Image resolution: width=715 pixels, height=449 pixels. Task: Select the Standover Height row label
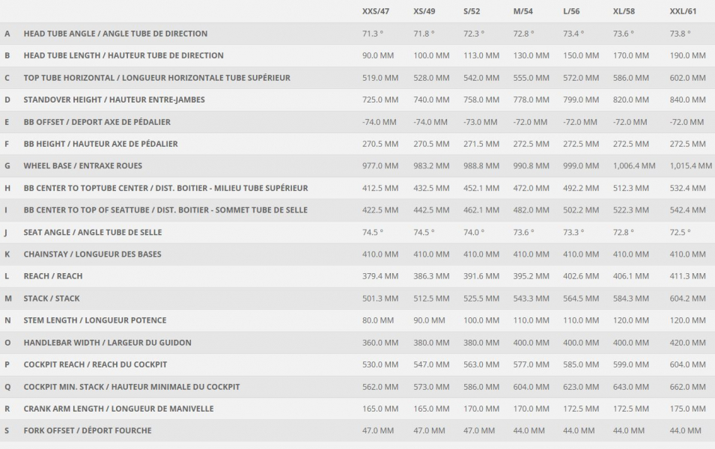click(x=114, y=100)
